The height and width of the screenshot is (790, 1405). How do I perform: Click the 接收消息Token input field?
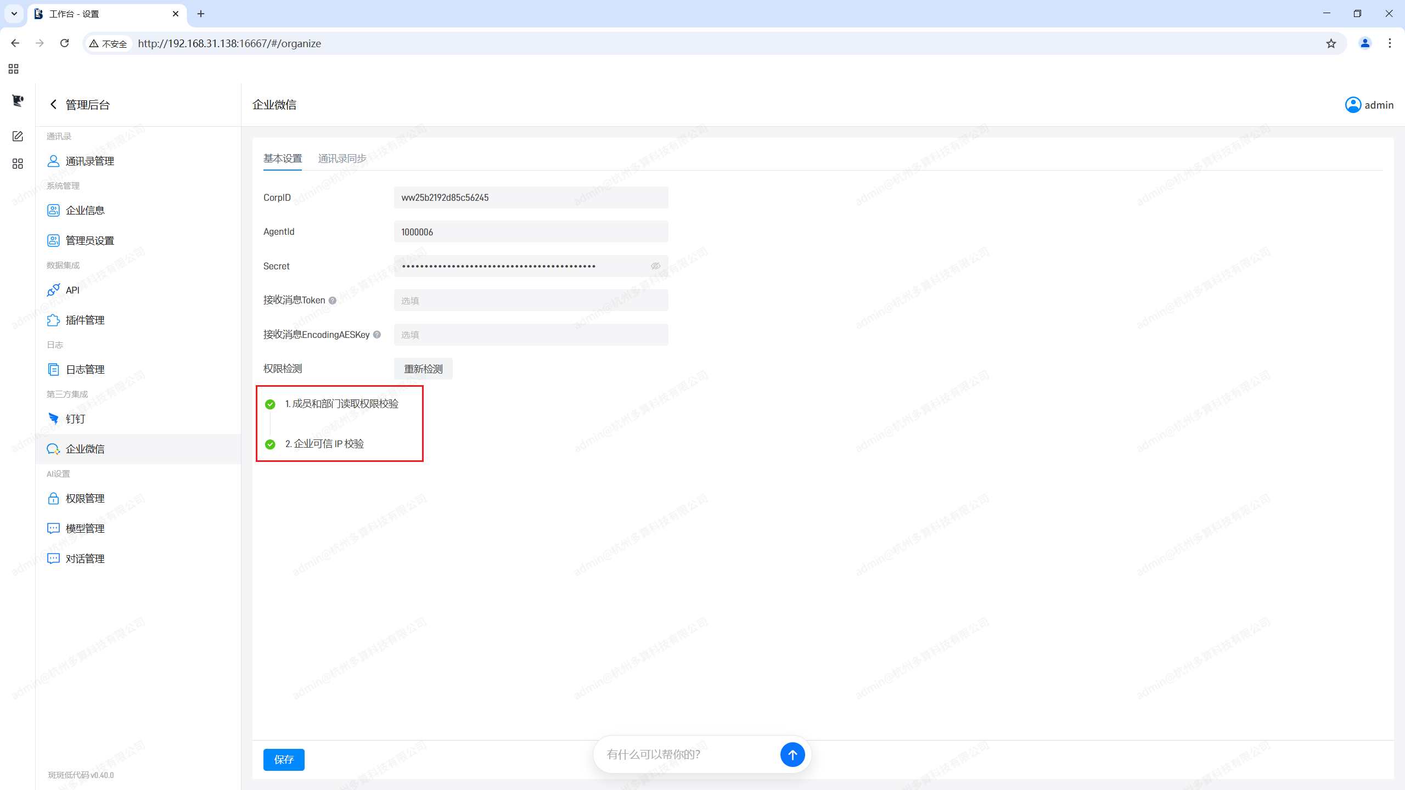(x=531, y=300)
